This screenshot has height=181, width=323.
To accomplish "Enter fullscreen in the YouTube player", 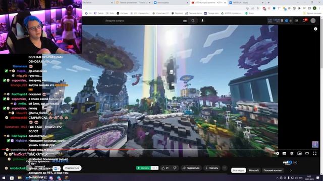I will [314, 153].
